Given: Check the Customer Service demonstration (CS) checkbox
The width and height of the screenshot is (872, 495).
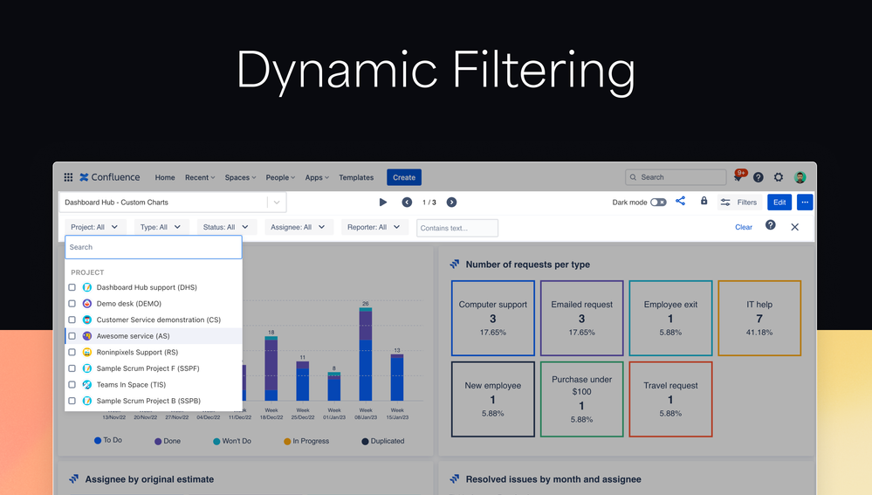Looking at the screenshot, I should [x=72, y=320].
